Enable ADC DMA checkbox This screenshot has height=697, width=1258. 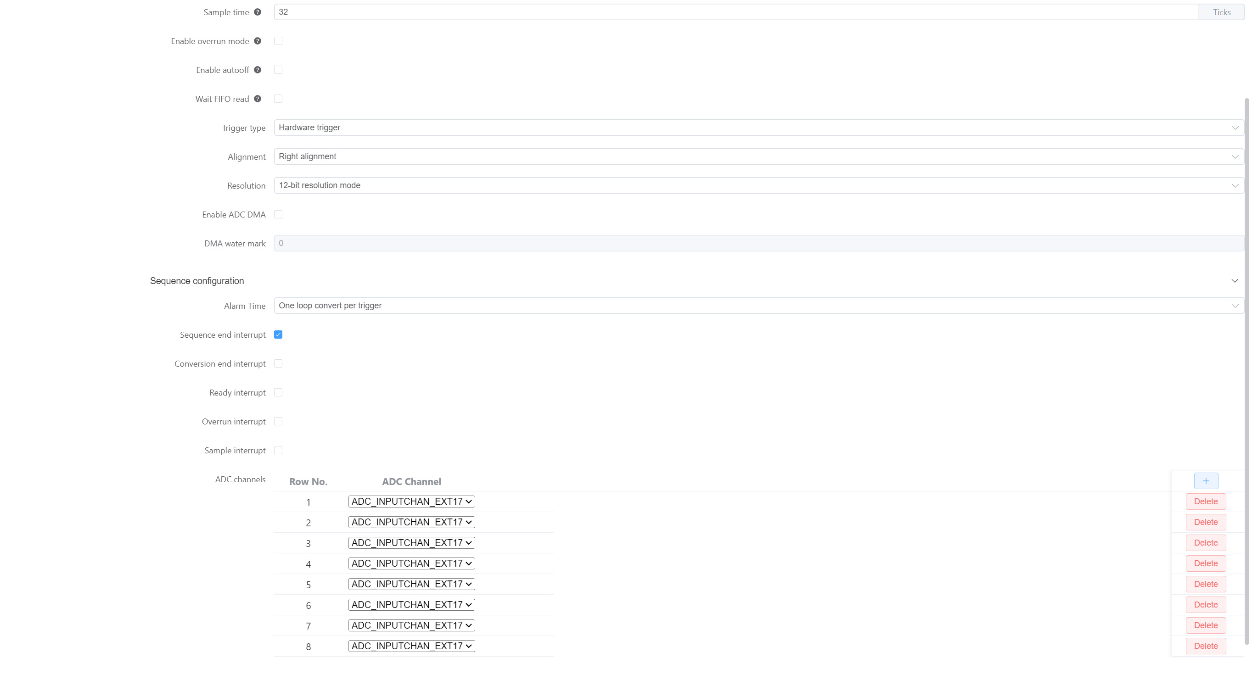[278, 214]
